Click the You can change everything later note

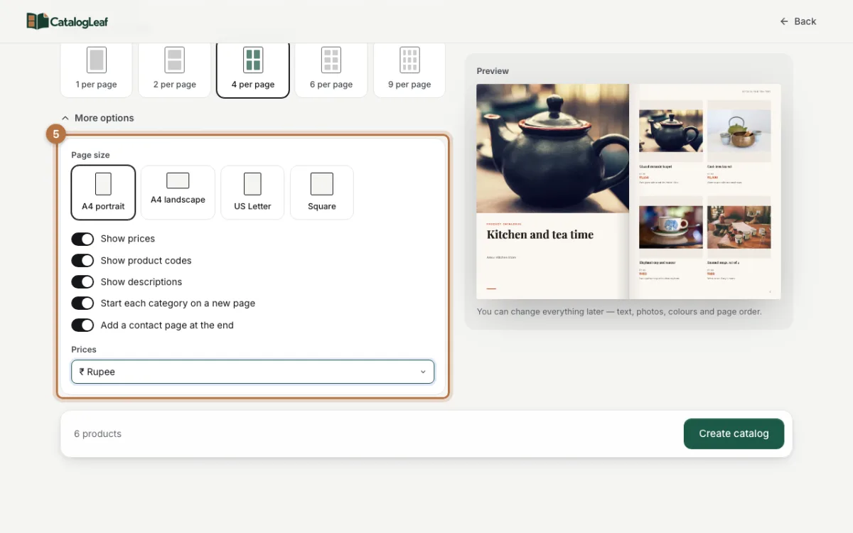619,311
